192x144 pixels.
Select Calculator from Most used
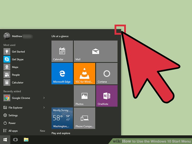(18, 83)
